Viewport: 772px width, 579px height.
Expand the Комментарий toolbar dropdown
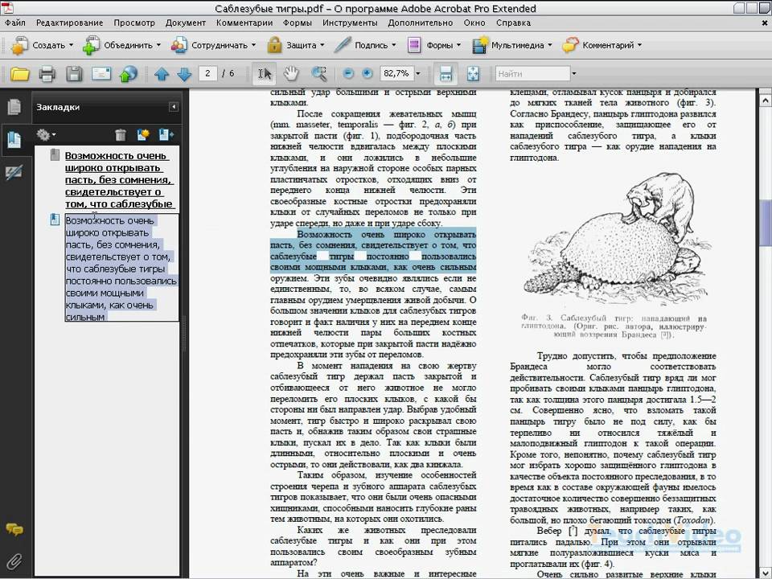tap(639, 45)
